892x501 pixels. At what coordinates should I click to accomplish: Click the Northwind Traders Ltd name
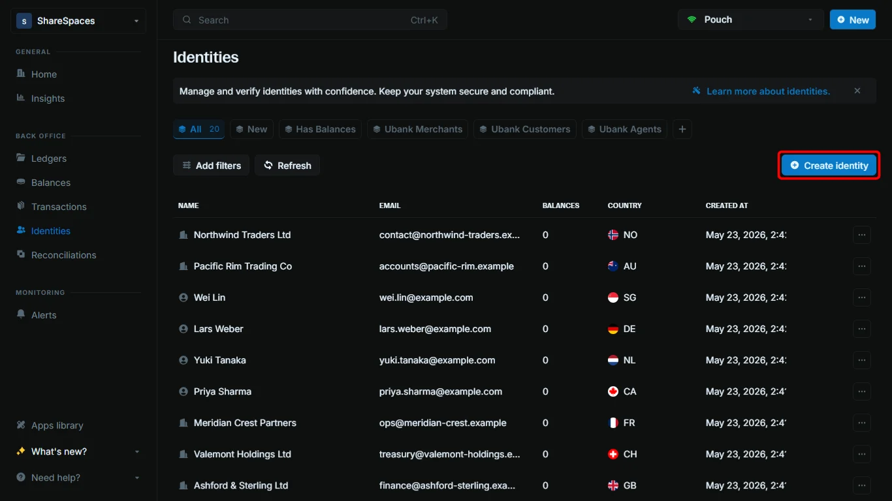coord(242,235)
